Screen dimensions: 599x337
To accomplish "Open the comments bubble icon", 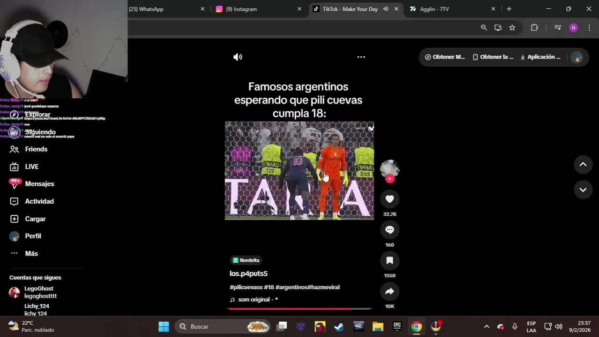I will click(x=389, y=230).
